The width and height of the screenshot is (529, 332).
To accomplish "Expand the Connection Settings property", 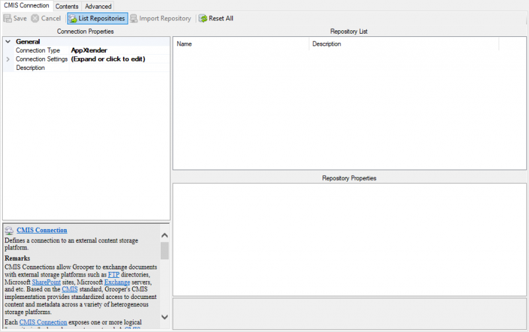I will coord(8,59).
